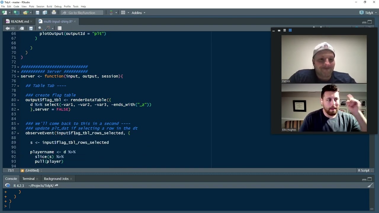
Task: Click the version control Git icon
Action: tap(111, 13)
